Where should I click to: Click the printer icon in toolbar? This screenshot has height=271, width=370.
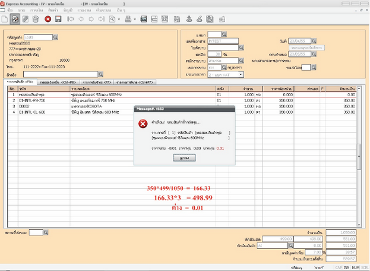[x=128, y=20]
